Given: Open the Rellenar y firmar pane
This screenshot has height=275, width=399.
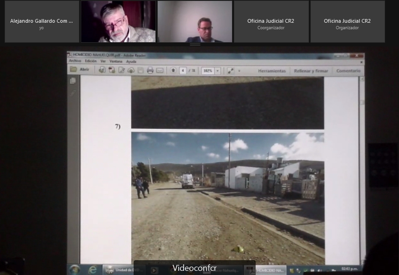Looking at the screenshot, I should coord(311,71).
